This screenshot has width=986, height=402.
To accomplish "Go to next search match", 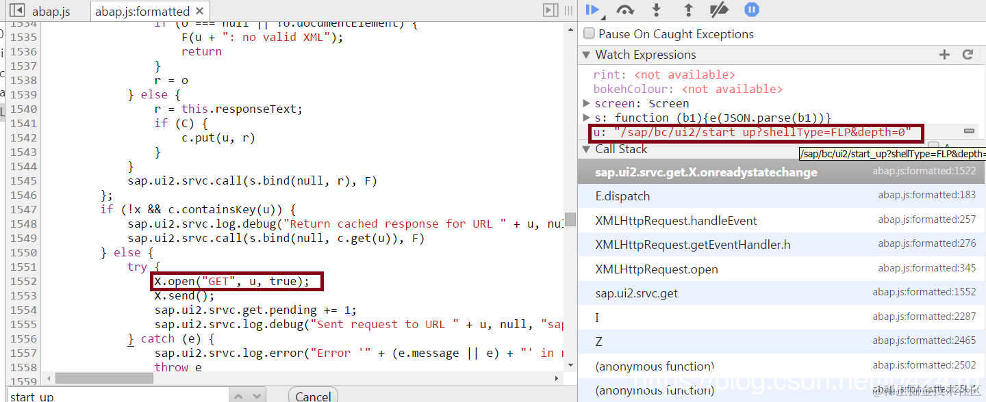I will click(x=256, y=396).
